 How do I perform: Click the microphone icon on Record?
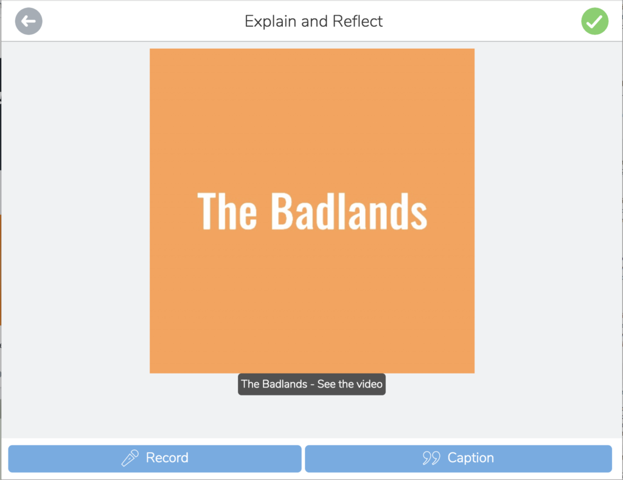click(x=130, y=458)
